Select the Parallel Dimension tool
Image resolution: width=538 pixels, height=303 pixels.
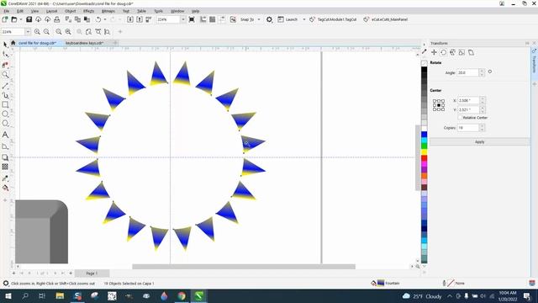[x=5, y=146]
